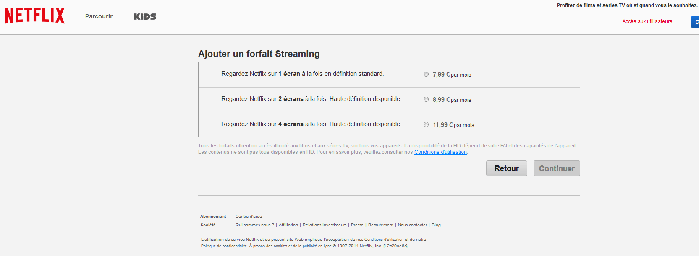699x256 pixels.
Task: Open Qui sommes-nous ? footer link
Action: click(254, 225)
